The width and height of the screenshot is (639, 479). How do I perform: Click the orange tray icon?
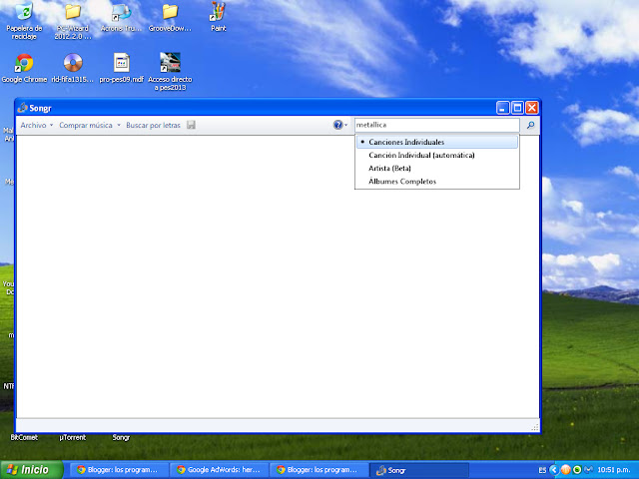[565, 470]
